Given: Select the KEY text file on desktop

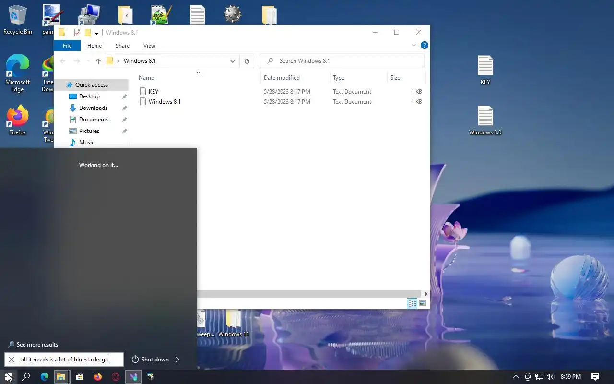Looking at the screenshot, I should (x=485, y=70).
